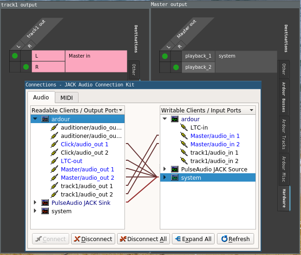Viewport: 301px width, 255px height.
Task: Toggle track1 L to Master in L connection
Action: point(14,56)
